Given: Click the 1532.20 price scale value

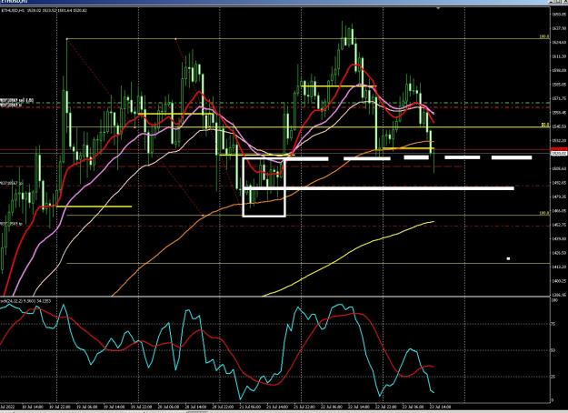Looking at the screenshot, I should tap(559, 141).
